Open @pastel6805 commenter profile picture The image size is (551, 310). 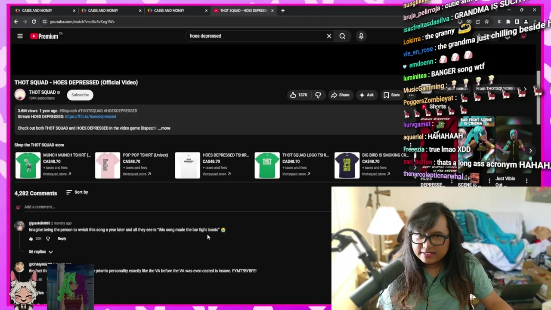click(20, 226)
